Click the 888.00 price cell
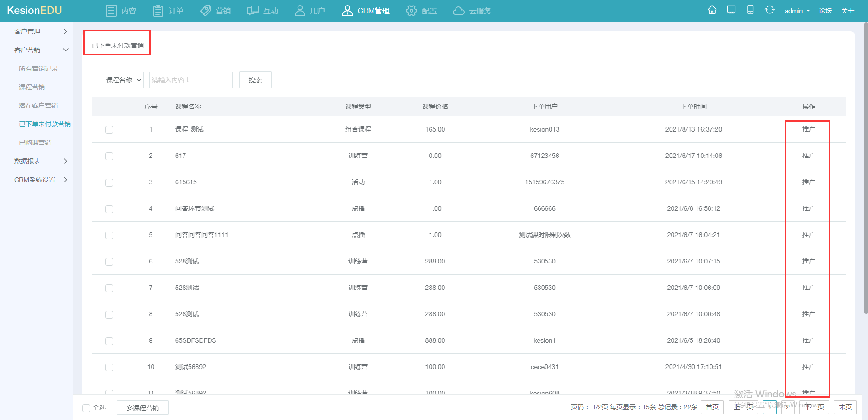This screenshot has height=420, width=868. (435, 340)
